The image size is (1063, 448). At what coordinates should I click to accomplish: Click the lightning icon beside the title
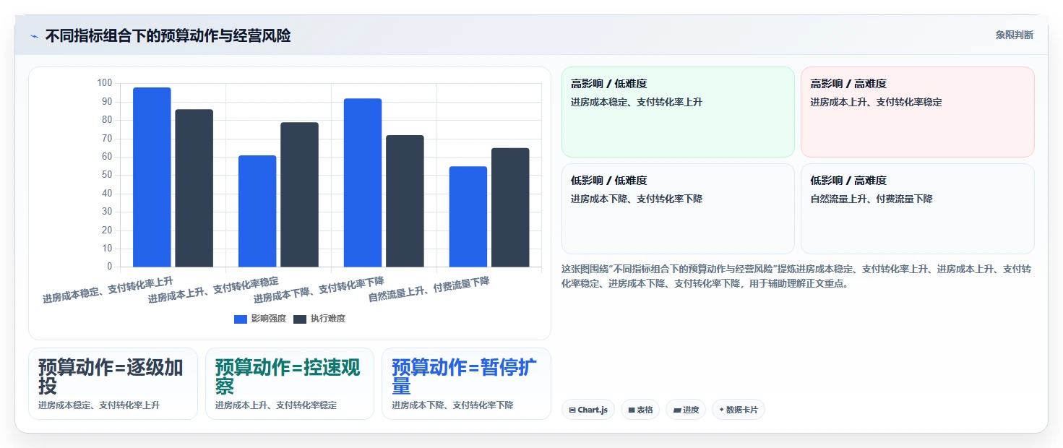[x=34, y=36]
